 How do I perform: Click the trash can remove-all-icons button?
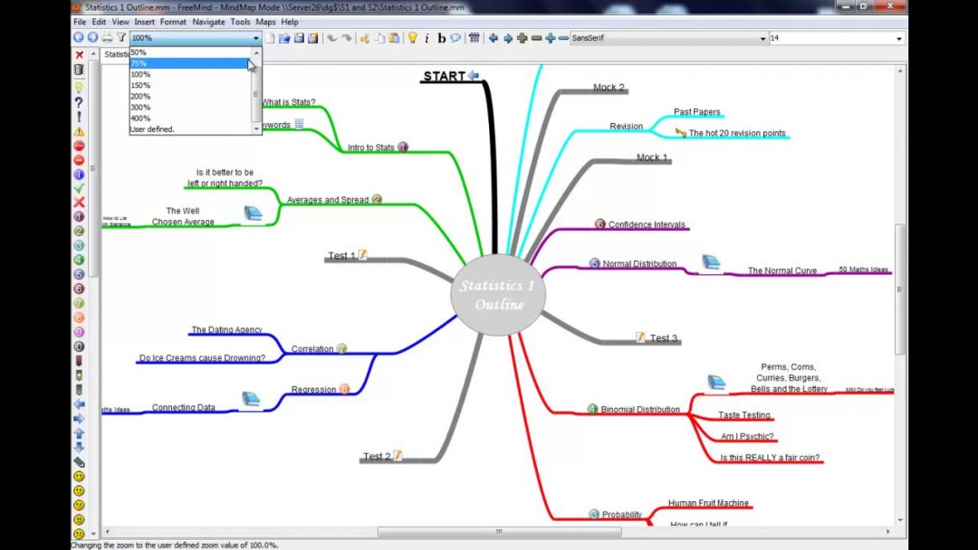[79, 70]
